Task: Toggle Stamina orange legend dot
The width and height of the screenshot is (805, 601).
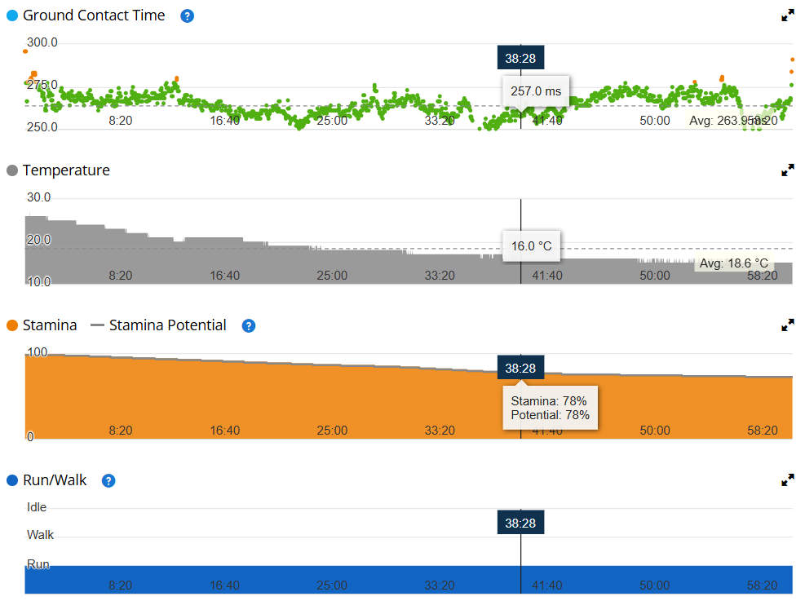Action: pos(12,325)
